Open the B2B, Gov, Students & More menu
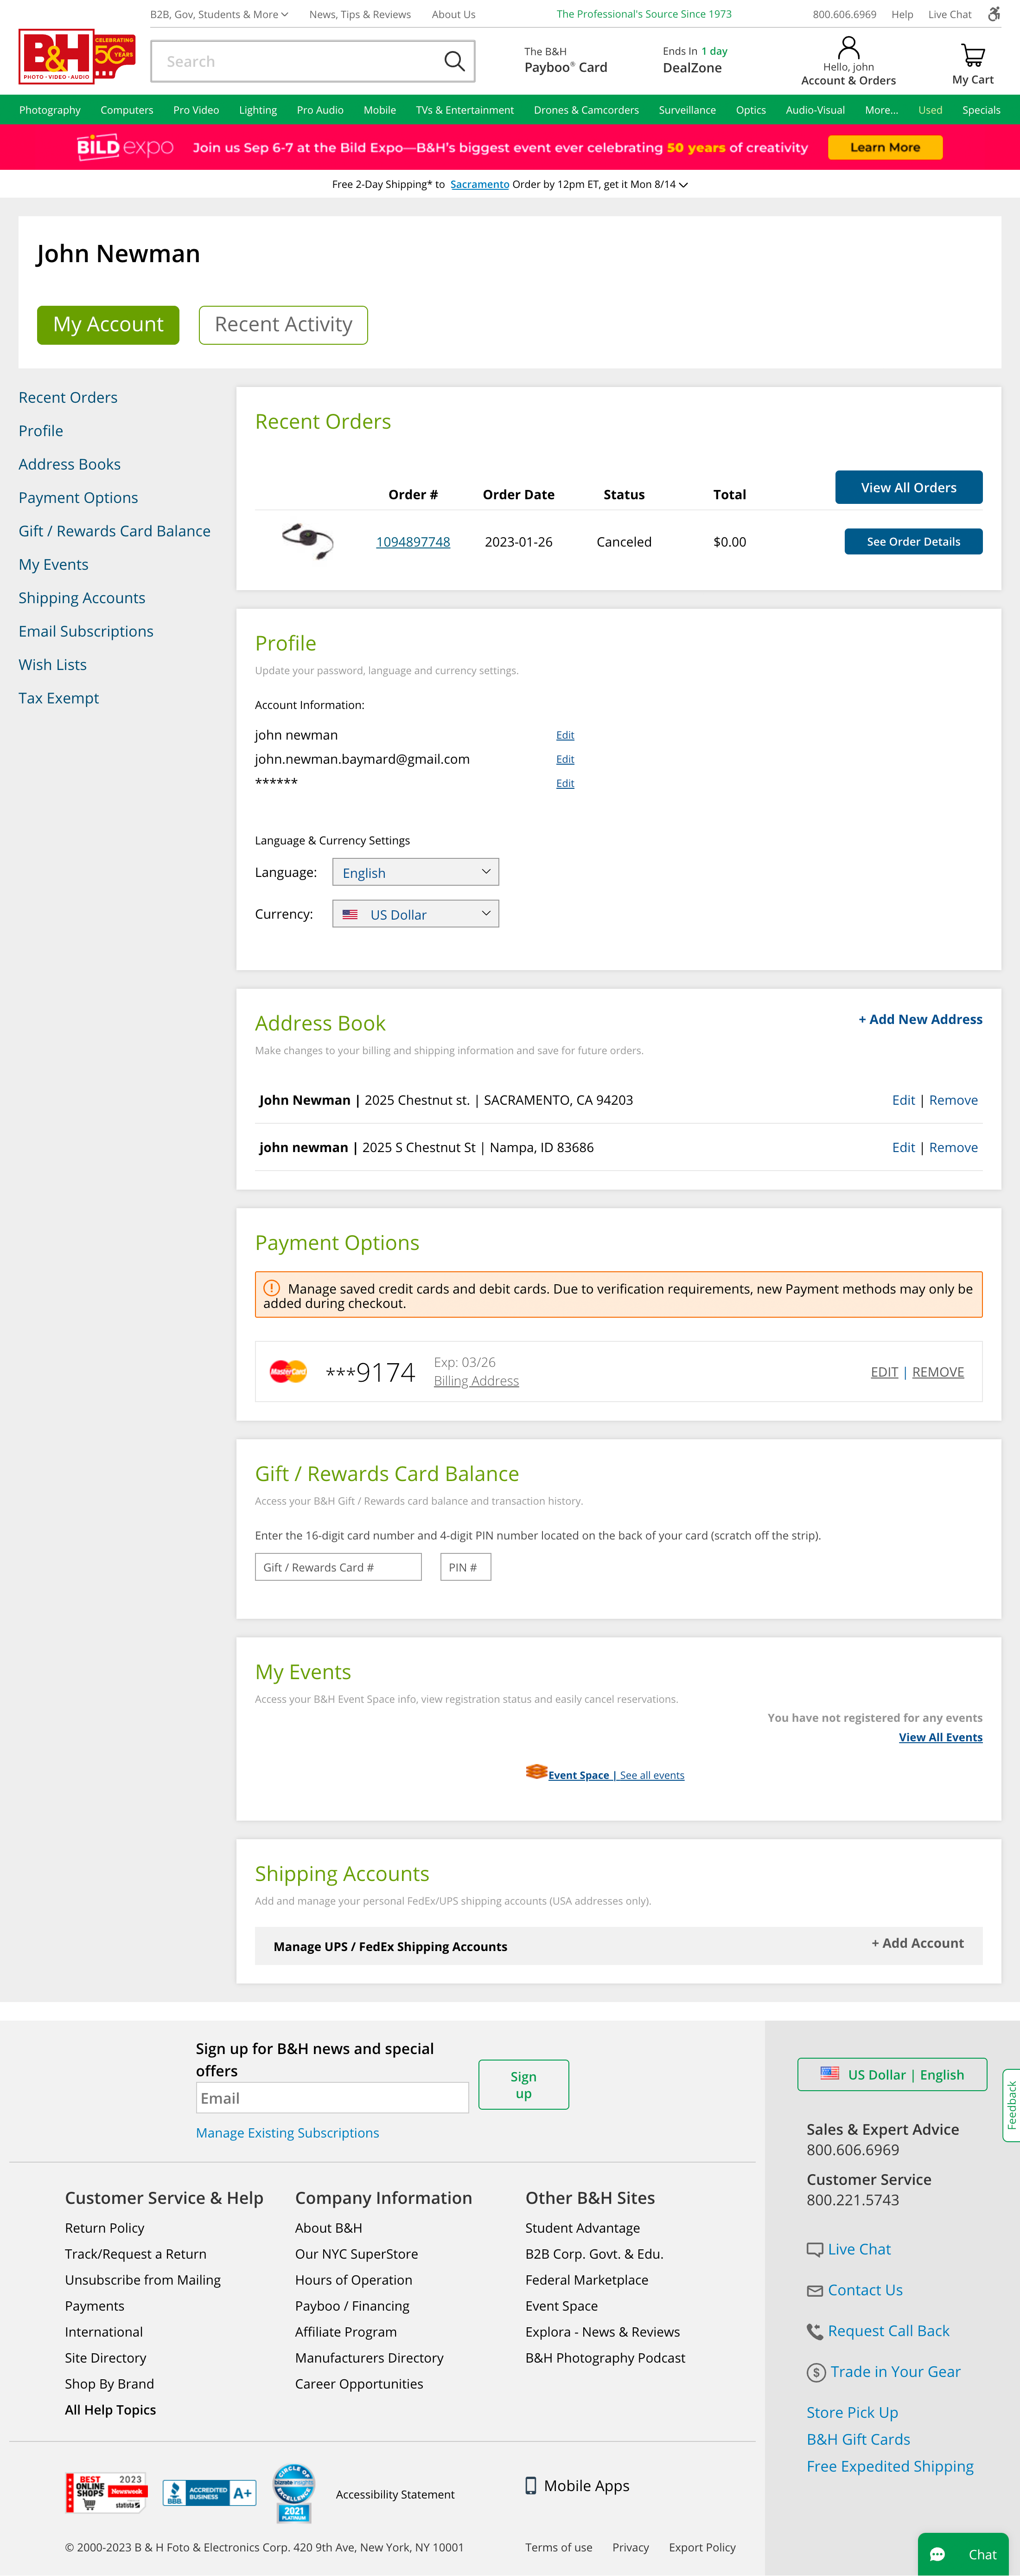 point(219,14)
